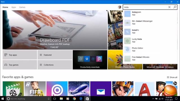Screen dimensions: 180x101
Task: Switch to the Games tab
Action: click(22, 7)
